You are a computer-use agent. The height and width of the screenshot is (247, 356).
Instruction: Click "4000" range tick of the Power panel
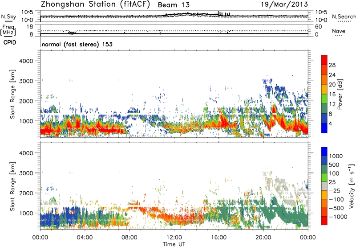coord(26,61)
